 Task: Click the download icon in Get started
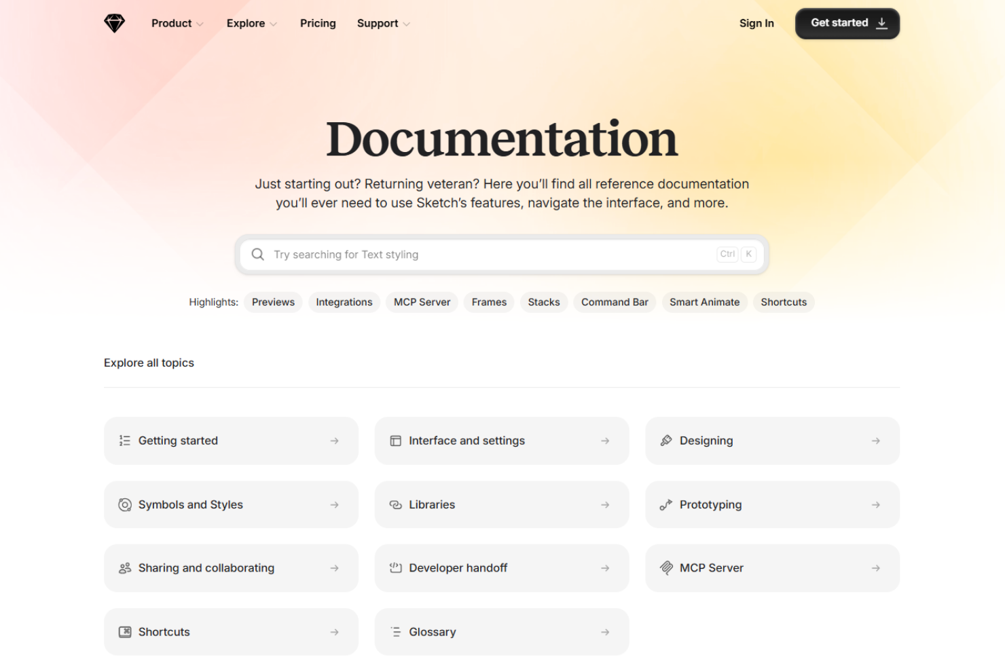pyautogui.click(x=881, y=23)
